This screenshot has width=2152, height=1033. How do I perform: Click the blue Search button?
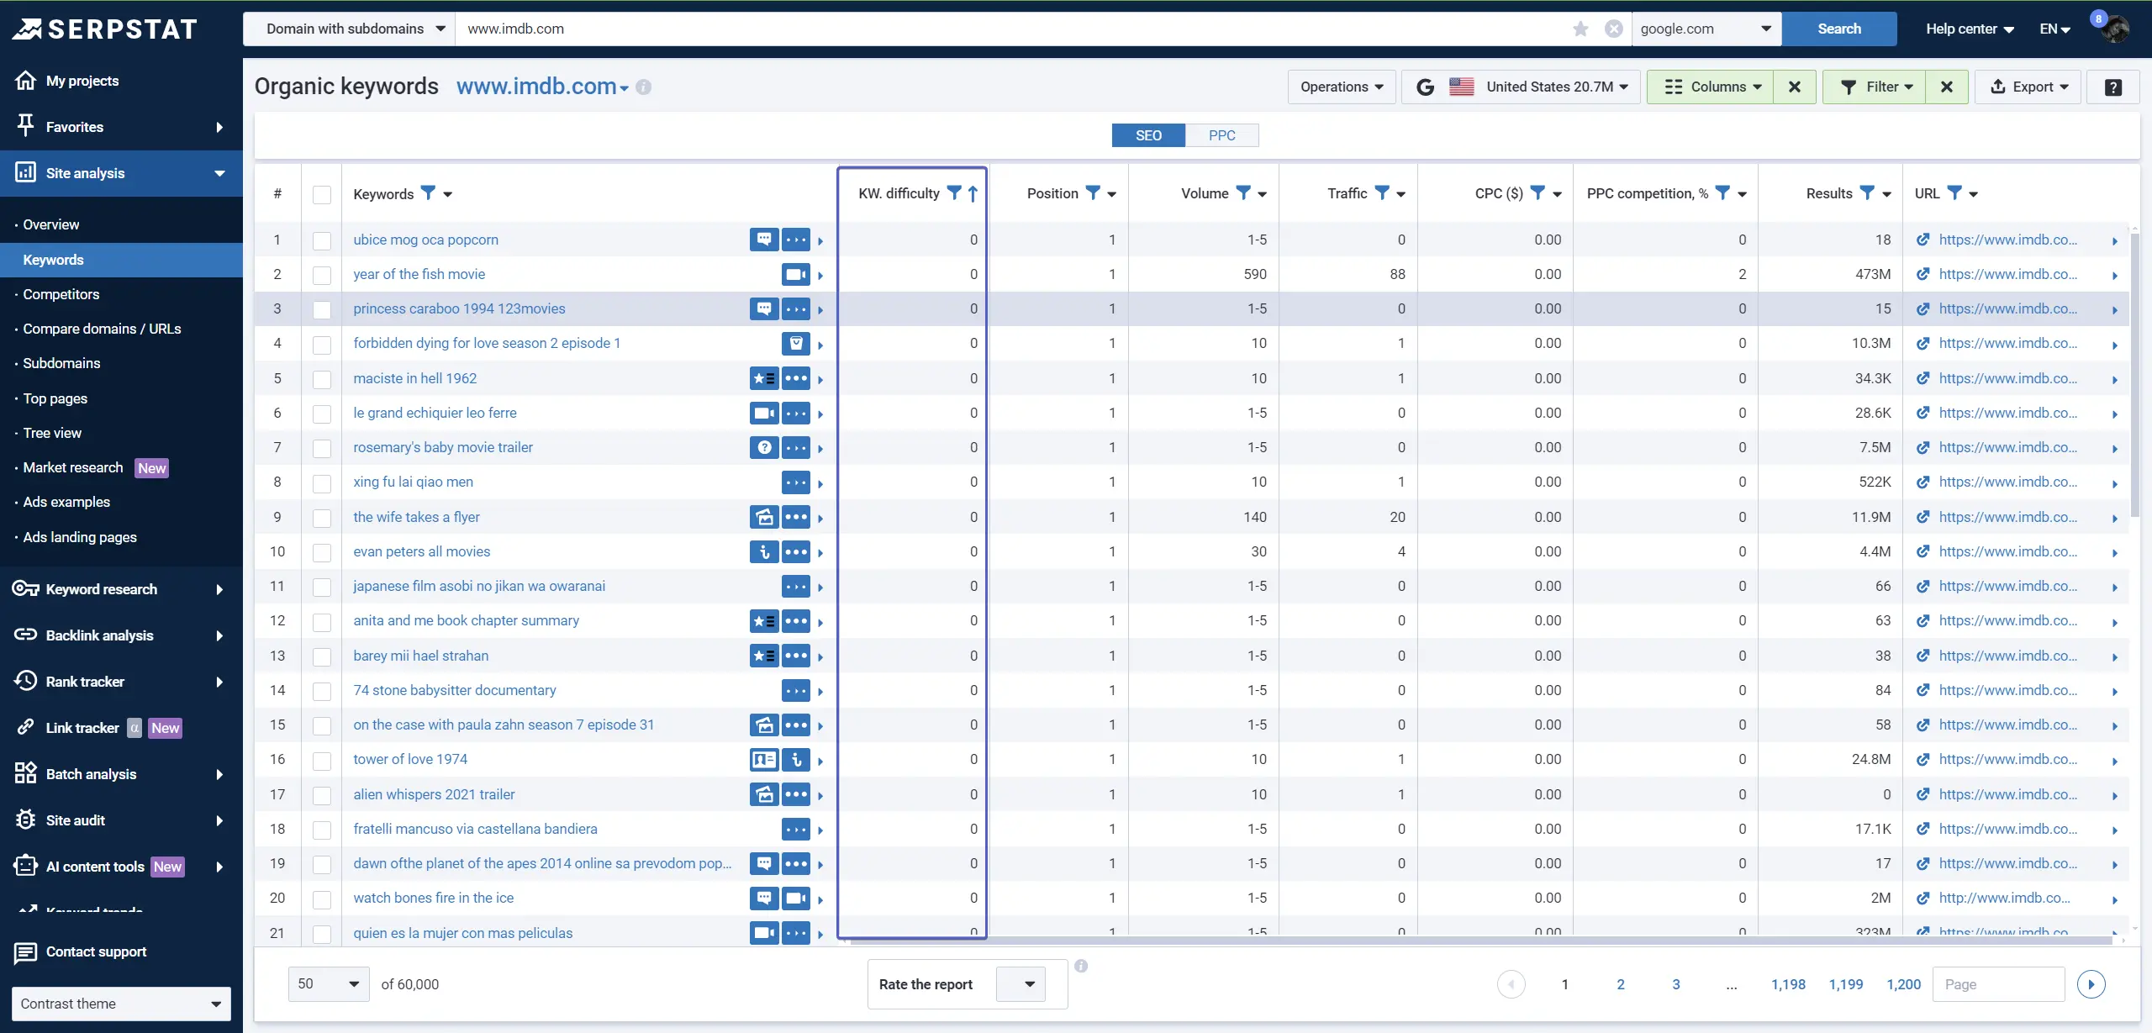click(x=1839, y=29)
